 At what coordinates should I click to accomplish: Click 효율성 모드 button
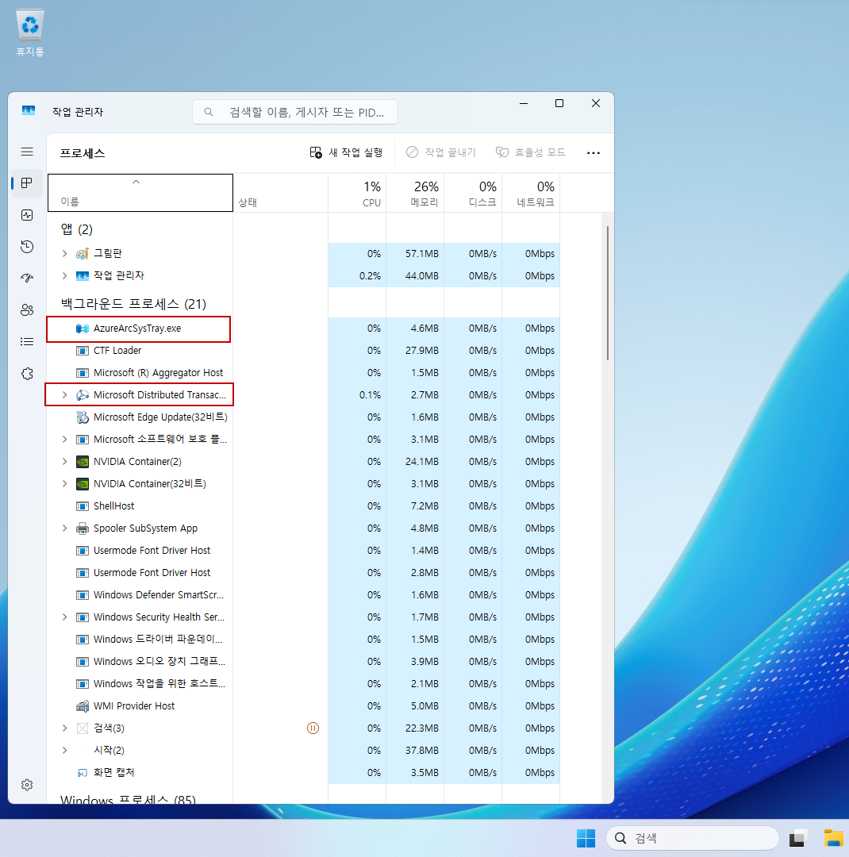pyautogui.click(x=530, y=152)
